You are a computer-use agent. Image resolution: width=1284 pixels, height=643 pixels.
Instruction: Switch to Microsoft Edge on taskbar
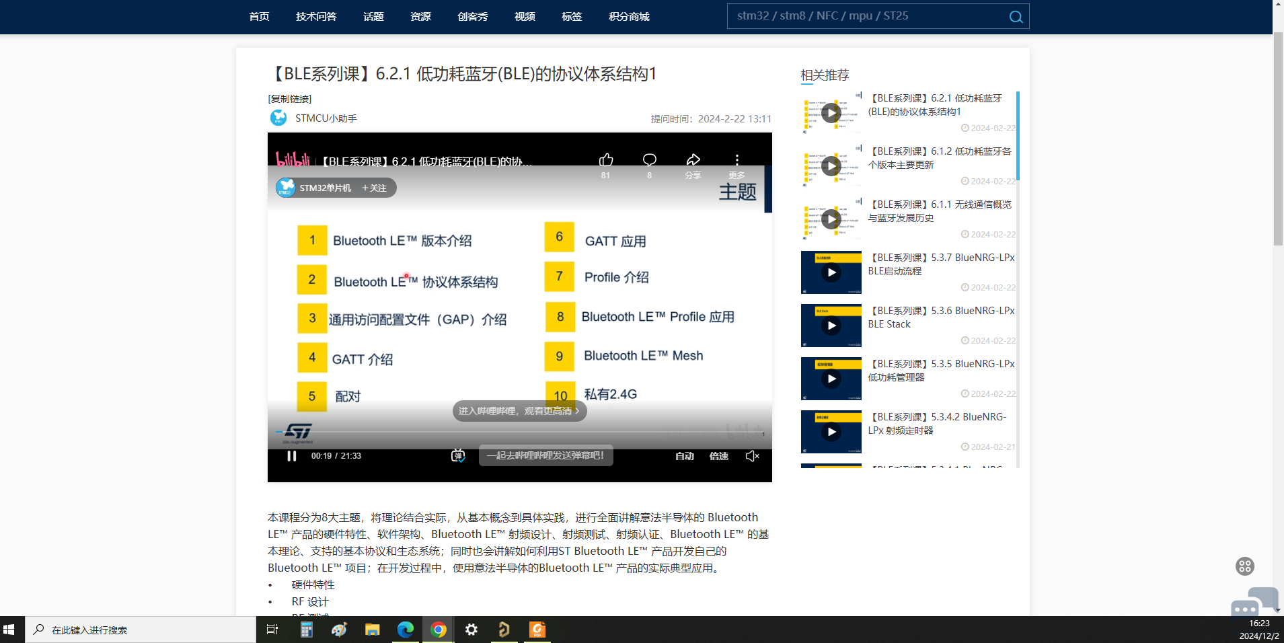click(x=405, y=630)
